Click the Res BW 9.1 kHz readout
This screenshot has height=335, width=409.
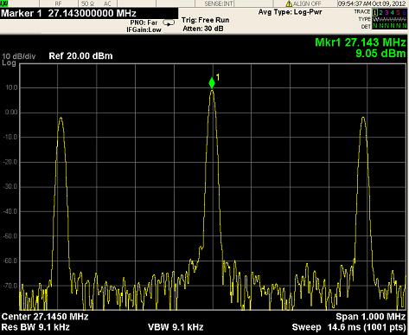pos(35,327)
